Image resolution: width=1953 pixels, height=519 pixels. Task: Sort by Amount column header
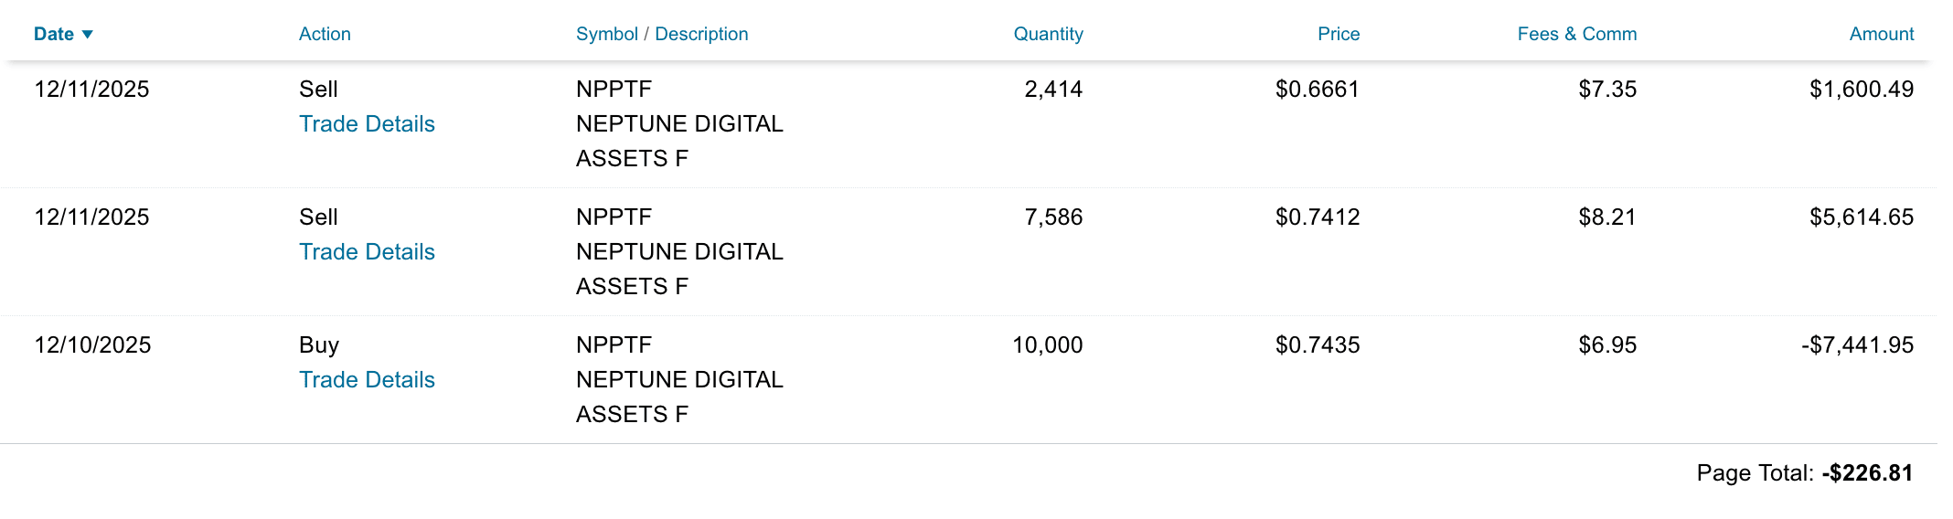click(x=1881, y=35)
